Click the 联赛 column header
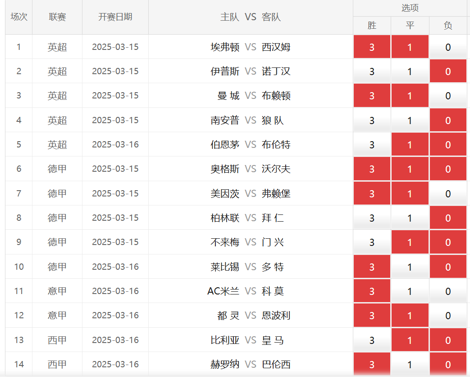The height and width of the screenshot is (379, 470). pos(57,17)
